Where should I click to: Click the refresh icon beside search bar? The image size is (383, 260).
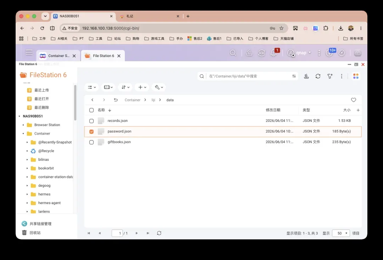(318, 76)
